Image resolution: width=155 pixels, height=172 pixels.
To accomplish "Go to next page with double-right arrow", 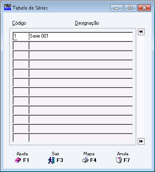I will tap(141, 141).
